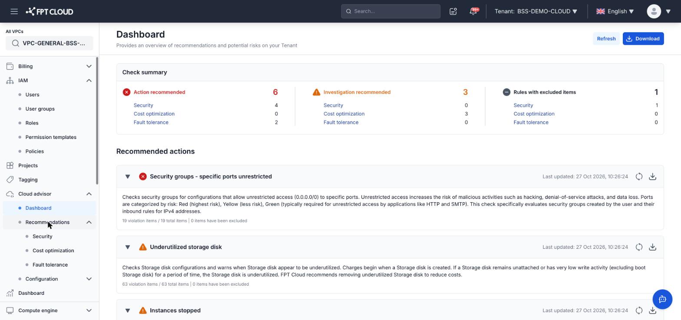Expand the Billing menu section
Viewport: 681px width, 320px height.
[89, 66]
